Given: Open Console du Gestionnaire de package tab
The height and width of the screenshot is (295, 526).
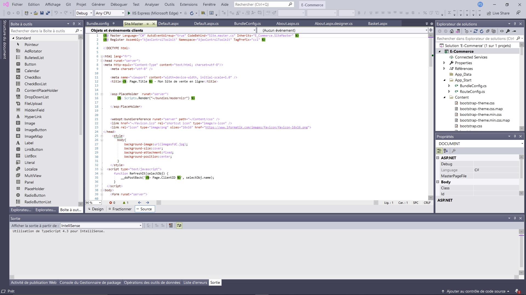Looking at the screenshot, I should point(90,282).
